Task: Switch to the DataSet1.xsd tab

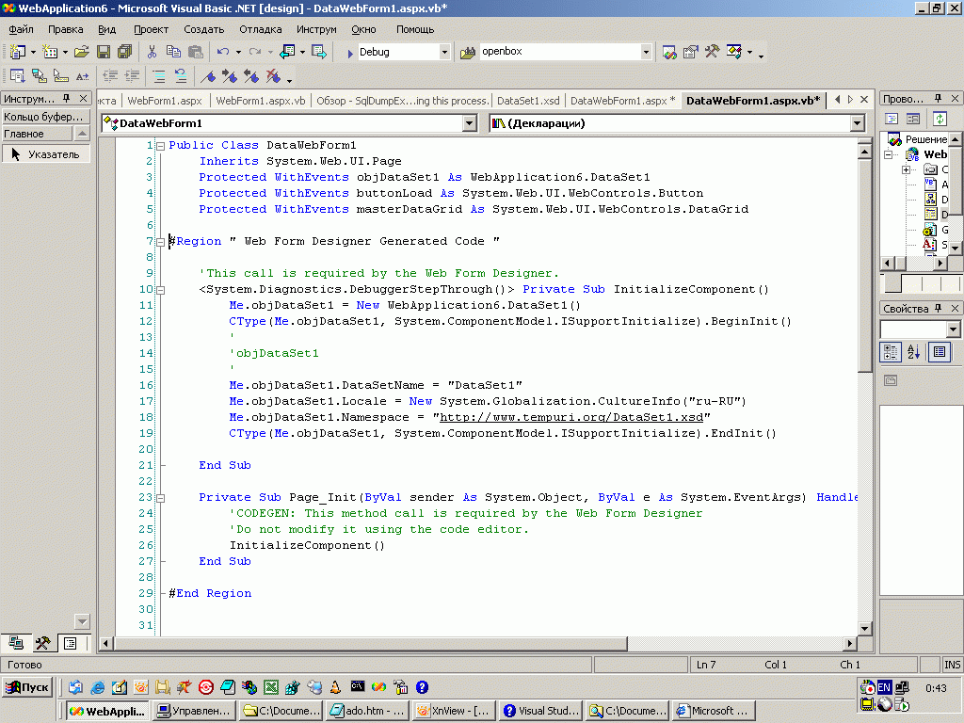Action: pos(528,100)
